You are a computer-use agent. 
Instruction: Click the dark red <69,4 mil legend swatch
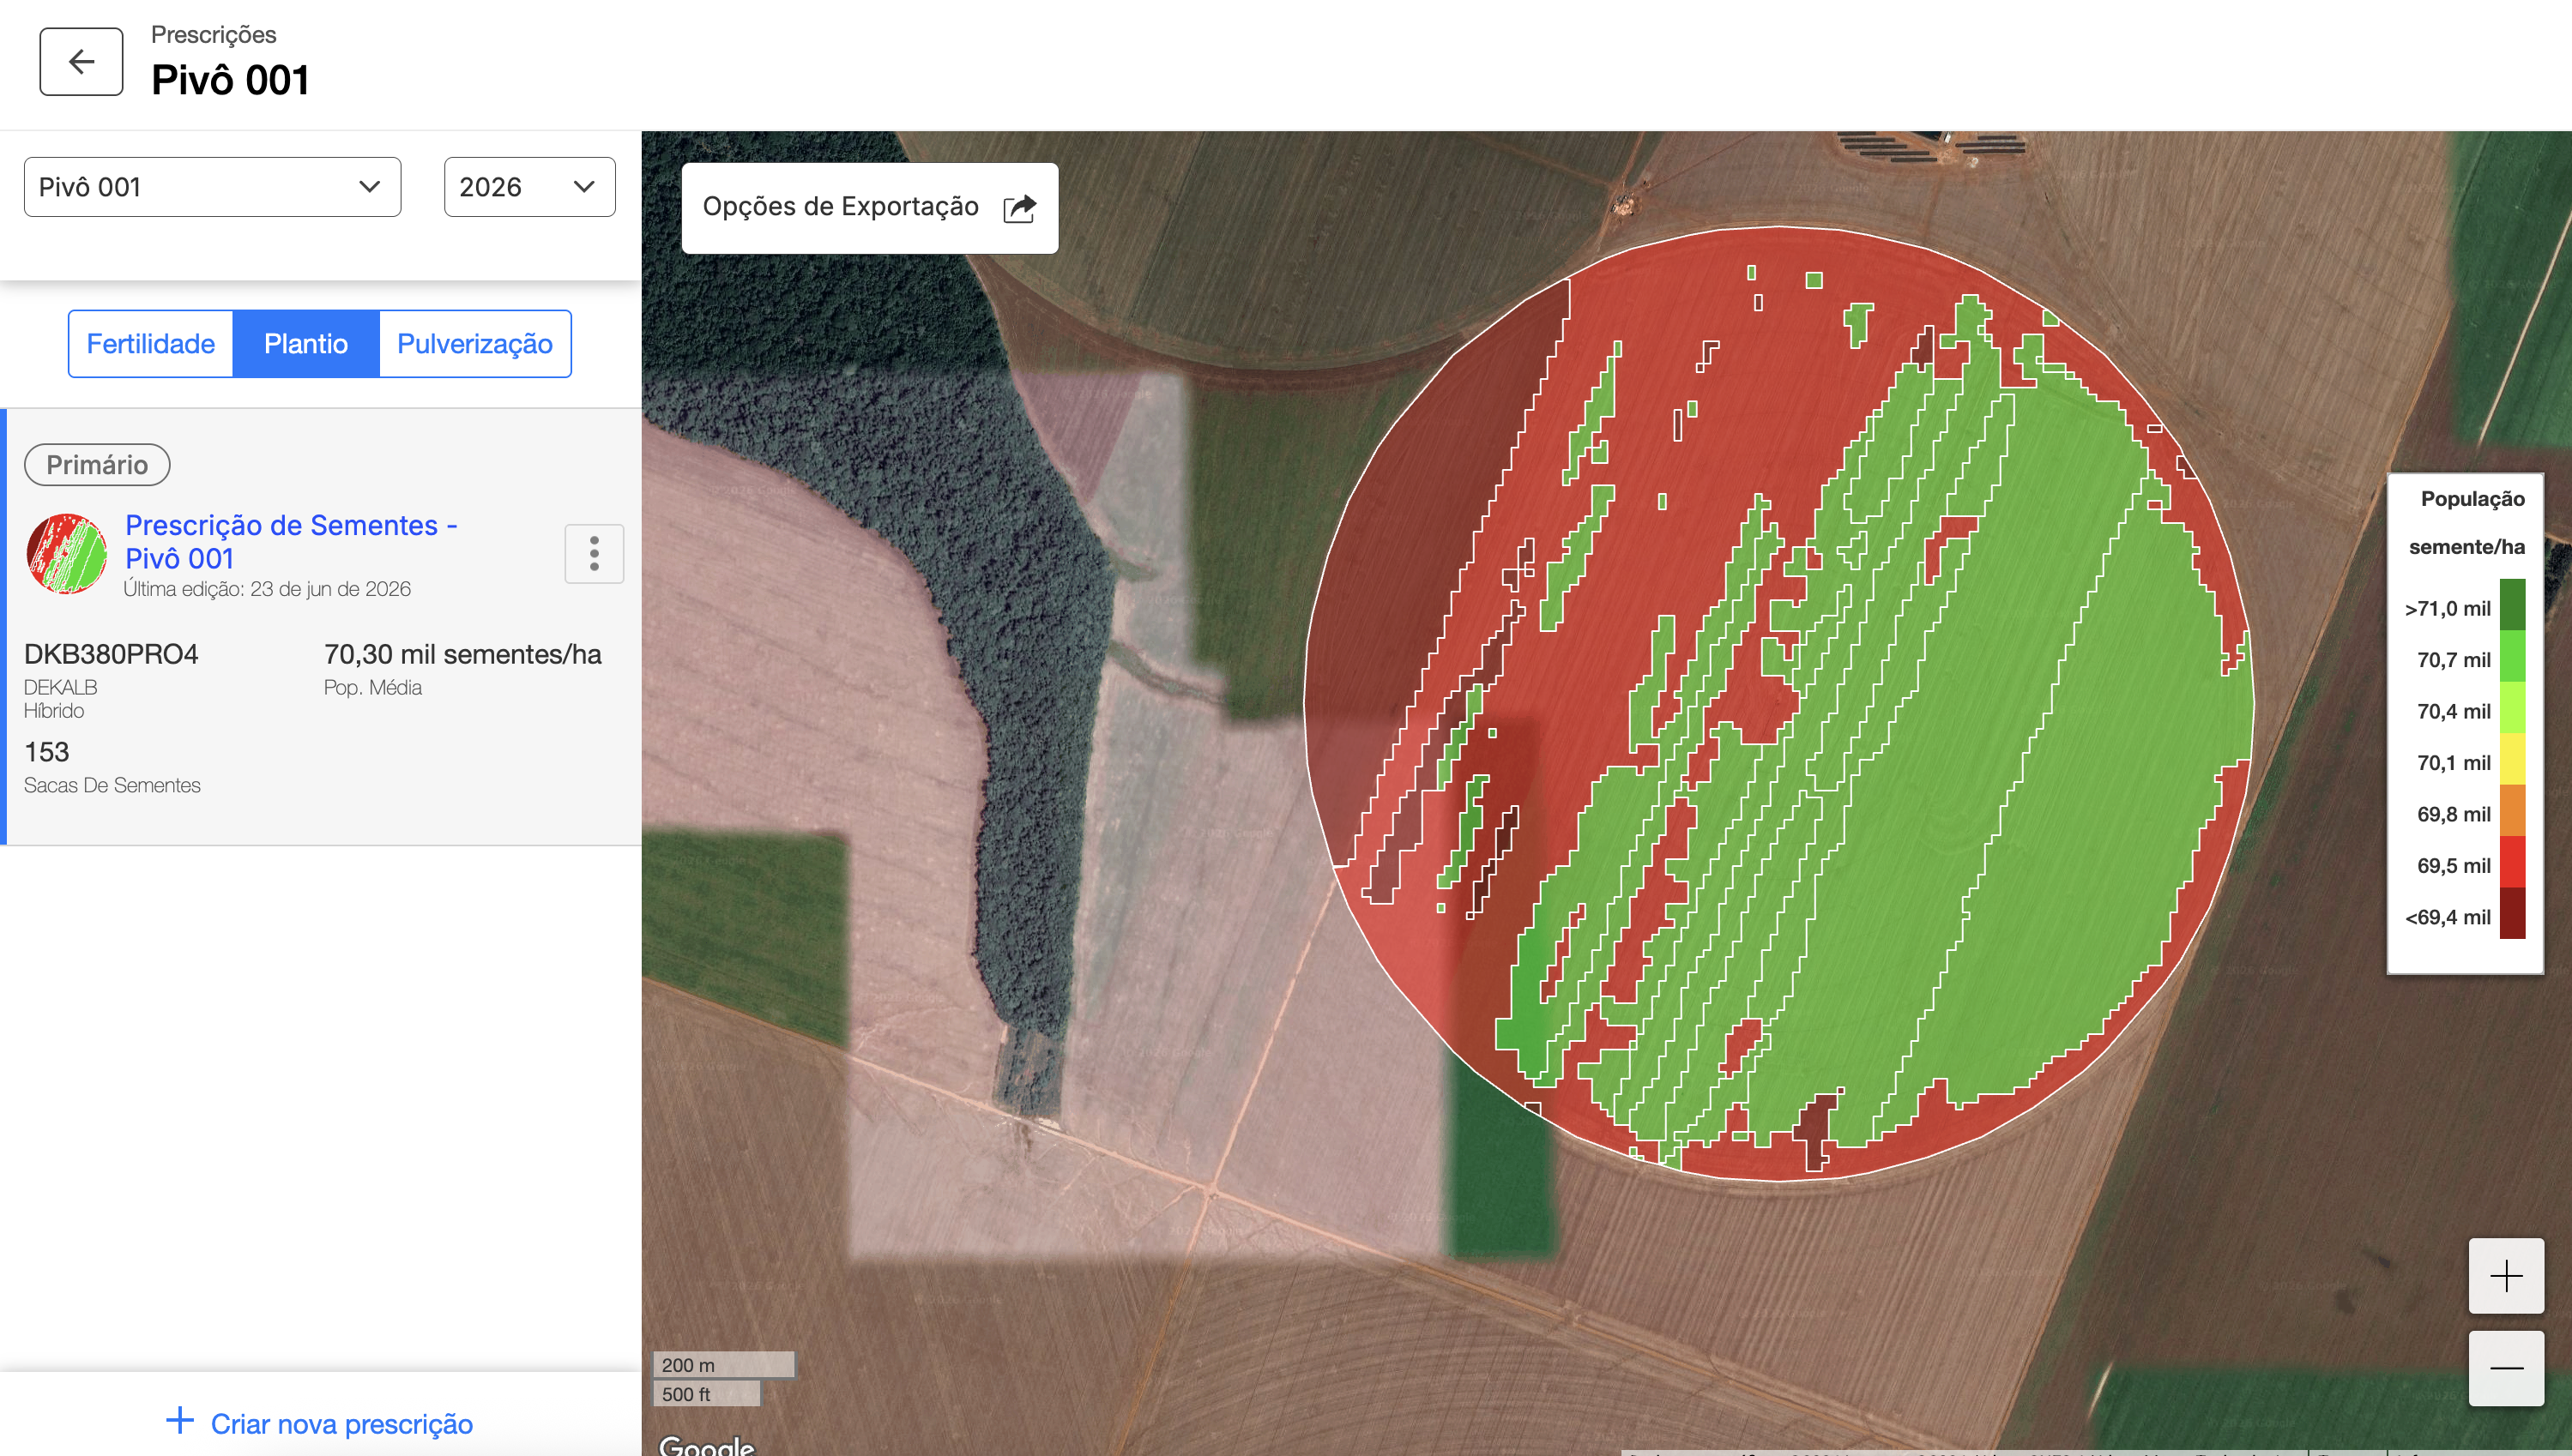tap(2512, 913)
